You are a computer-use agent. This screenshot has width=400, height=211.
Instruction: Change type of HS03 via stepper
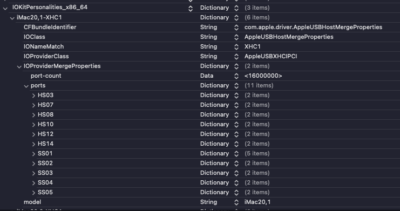(236, 96)
